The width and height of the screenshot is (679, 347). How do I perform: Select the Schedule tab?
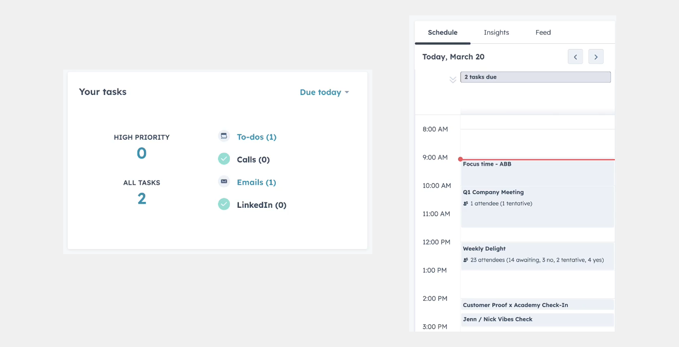pyautogui.click(x=442, y=32)
